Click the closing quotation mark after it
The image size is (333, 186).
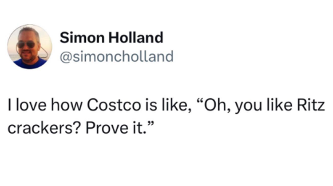pos(150,125)
